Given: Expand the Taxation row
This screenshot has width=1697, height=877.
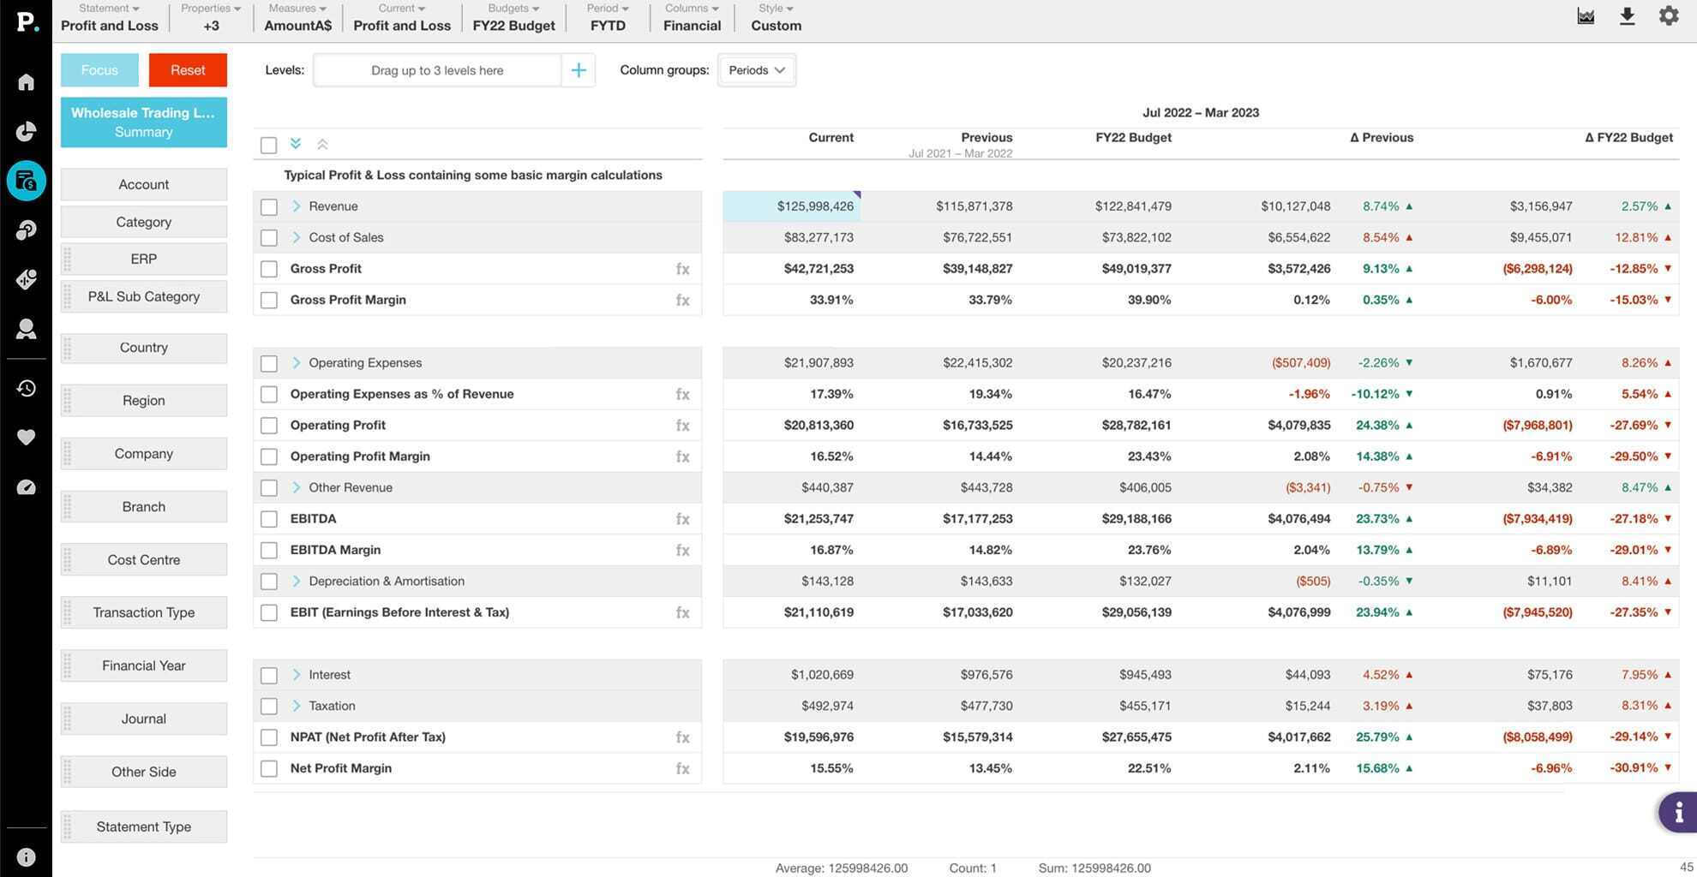Looking at the screenshot, I should tap(297, 706).
